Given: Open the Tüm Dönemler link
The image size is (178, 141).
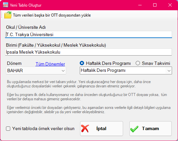Looking at the screenshot, I should (50, 64).
